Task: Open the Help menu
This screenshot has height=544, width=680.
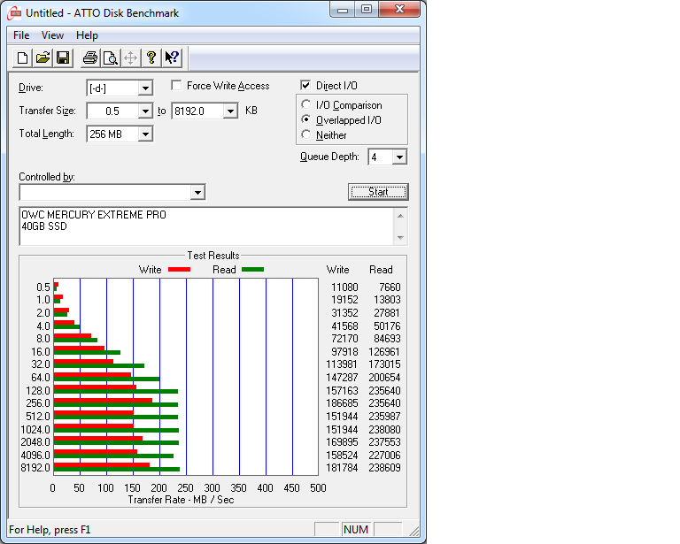Action: 87,35
